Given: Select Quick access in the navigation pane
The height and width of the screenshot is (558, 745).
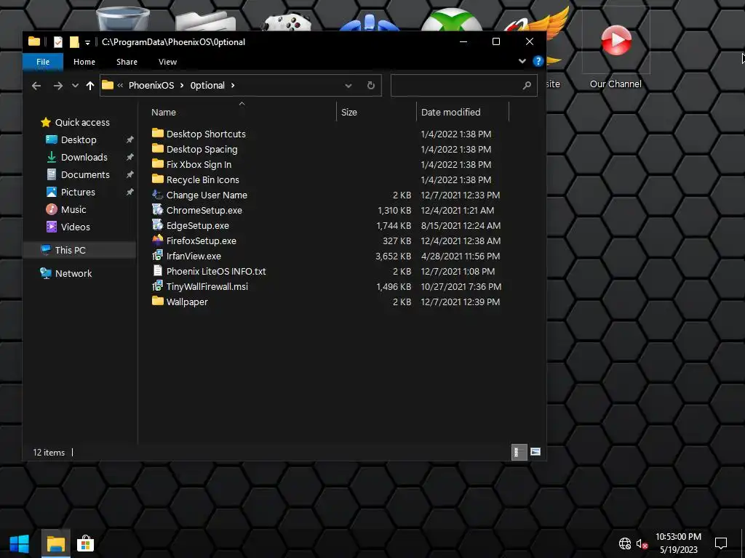Looking at the screenshot, I should point(82,122).
